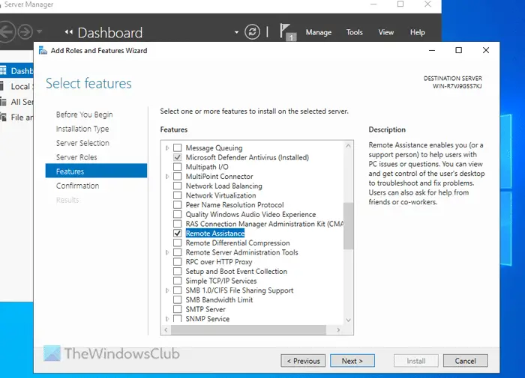Check the Multipath I/O checkbox
The height and width of the screenshot is (378, 525).
(x=178, y=167)
